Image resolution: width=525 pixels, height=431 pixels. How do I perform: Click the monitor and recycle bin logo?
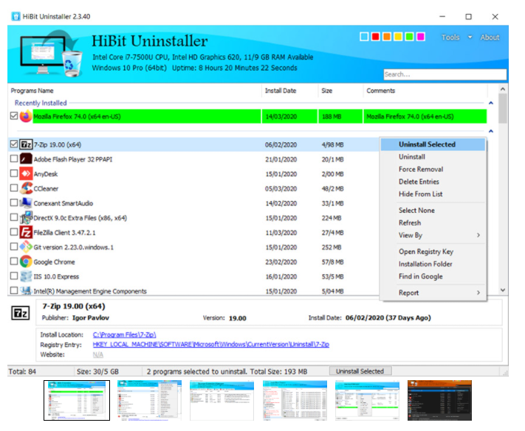(x=51, y=54)
